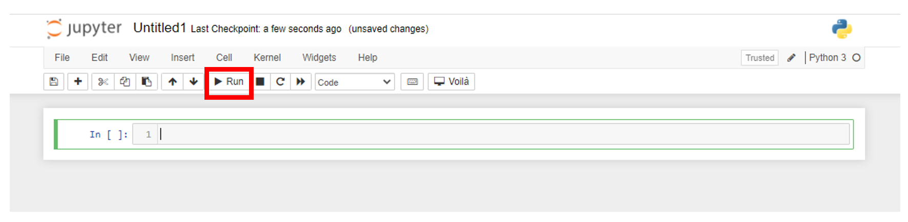
Task: Click inside the empty code cell input
Action: tap(502, 135)
